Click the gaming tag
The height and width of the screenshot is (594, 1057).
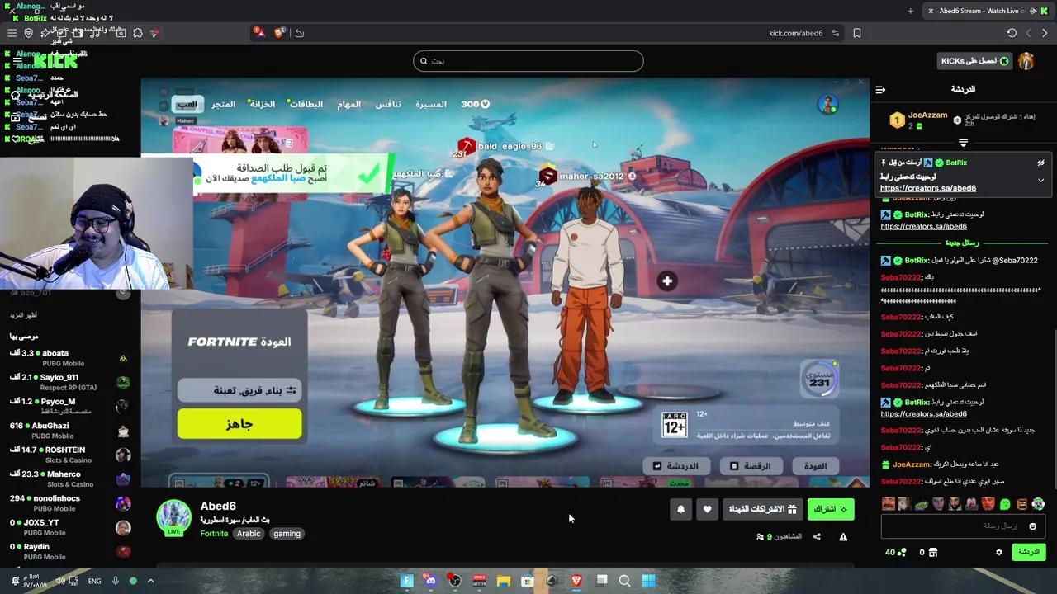coord(287,534)
